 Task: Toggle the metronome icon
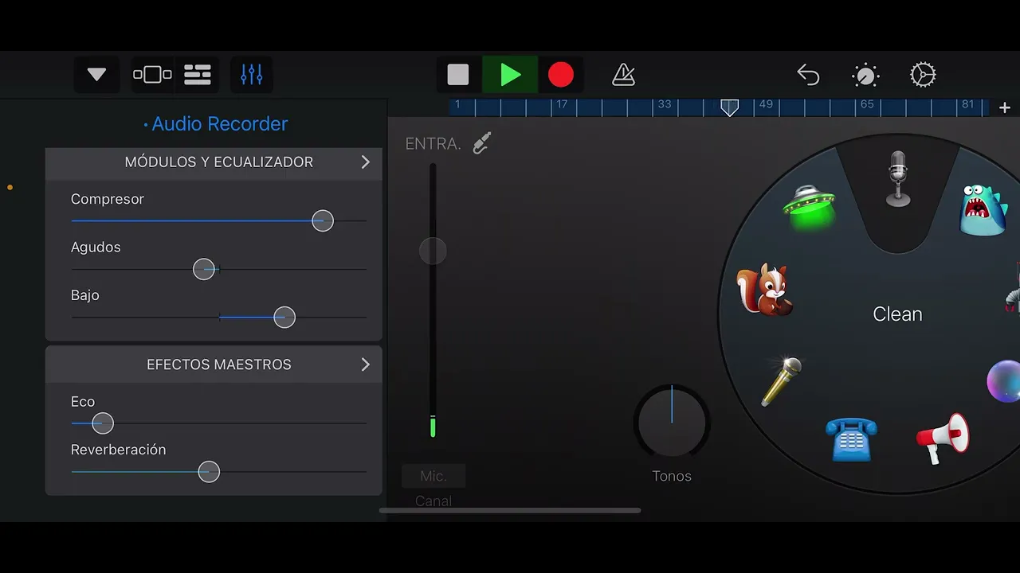coord(623,75)
